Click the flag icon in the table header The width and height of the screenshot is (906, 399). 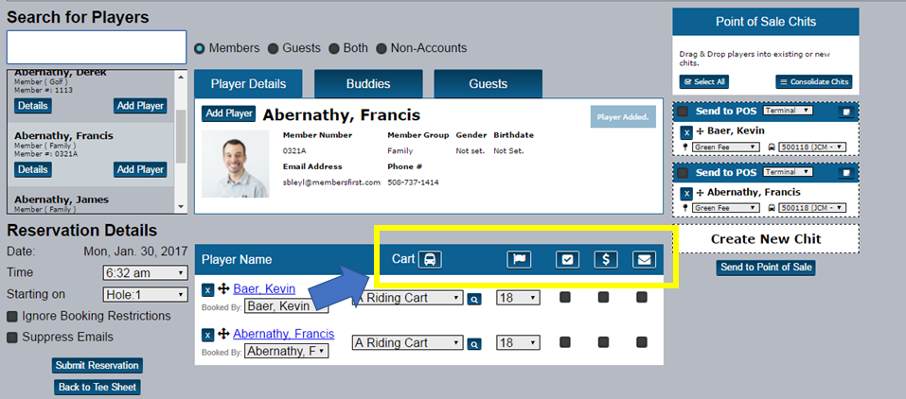(x=519, y=260)
